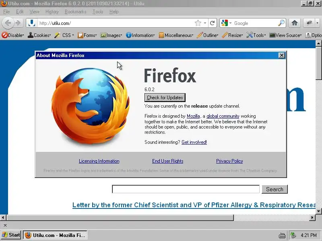Go forward with the Forward arrow button
The height and width of the screenshot is (241, 322).
pyautogui.click(x=19, y=23)
